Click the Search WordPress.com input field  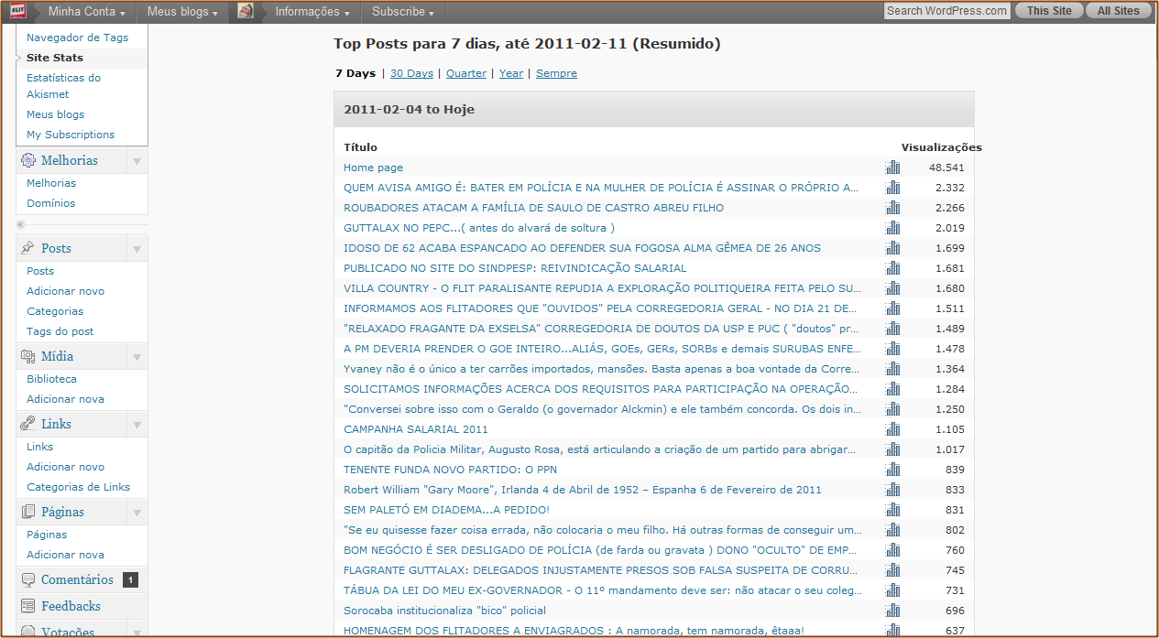946,11
